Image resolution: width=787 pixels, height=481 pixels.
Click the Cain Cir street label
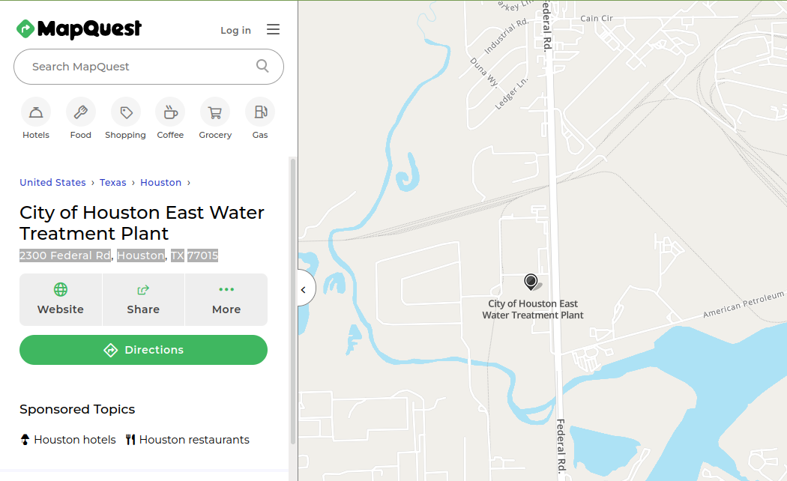tap(597, 18)
